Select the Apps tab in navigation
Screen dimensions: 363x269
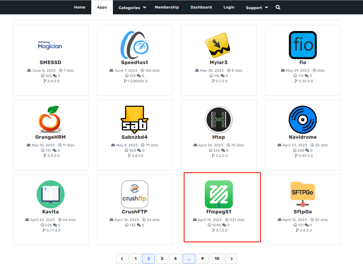pos(102,7)
